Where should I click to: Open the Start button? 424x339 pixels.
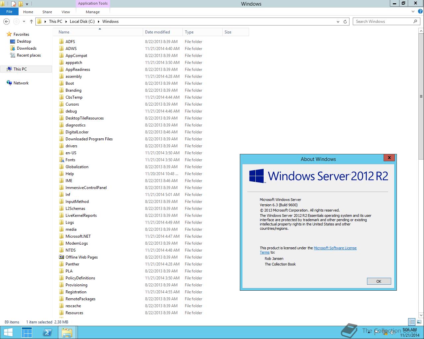8,332
